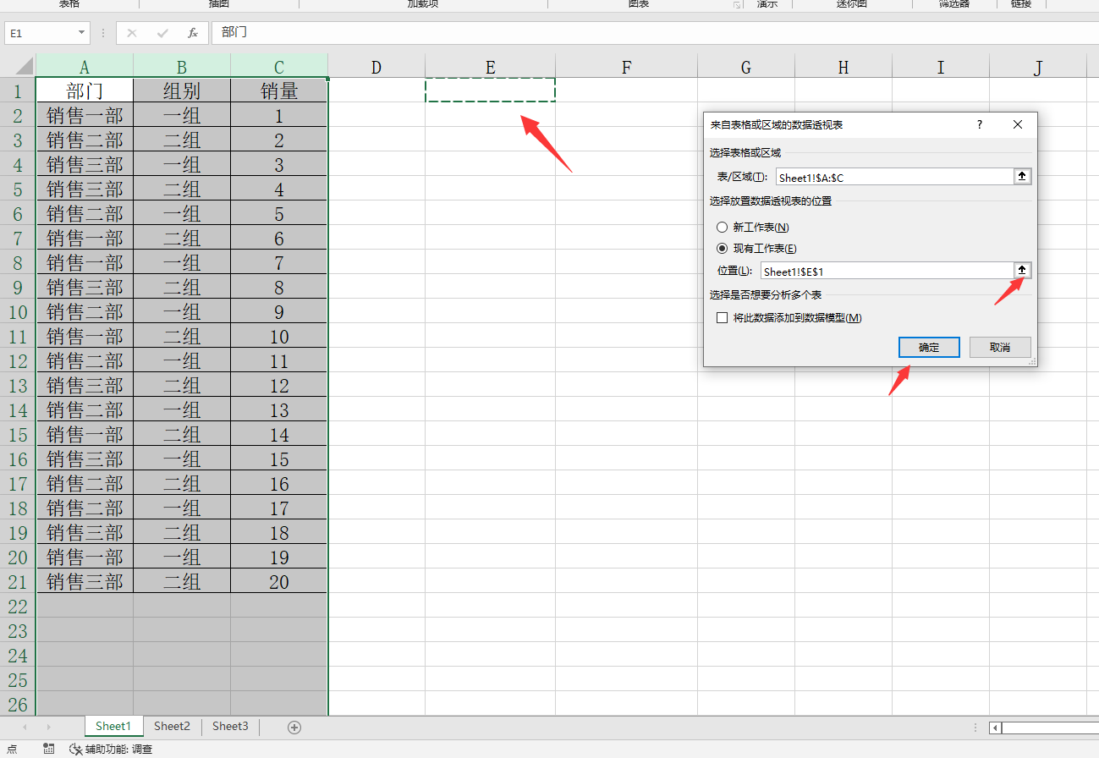Select row 22 header
Viewport: 1099px width, 758px height.
tap(18, 606)
